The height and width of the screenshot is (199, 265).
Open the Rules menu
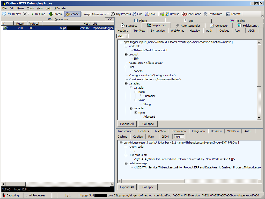coord(21,8)
